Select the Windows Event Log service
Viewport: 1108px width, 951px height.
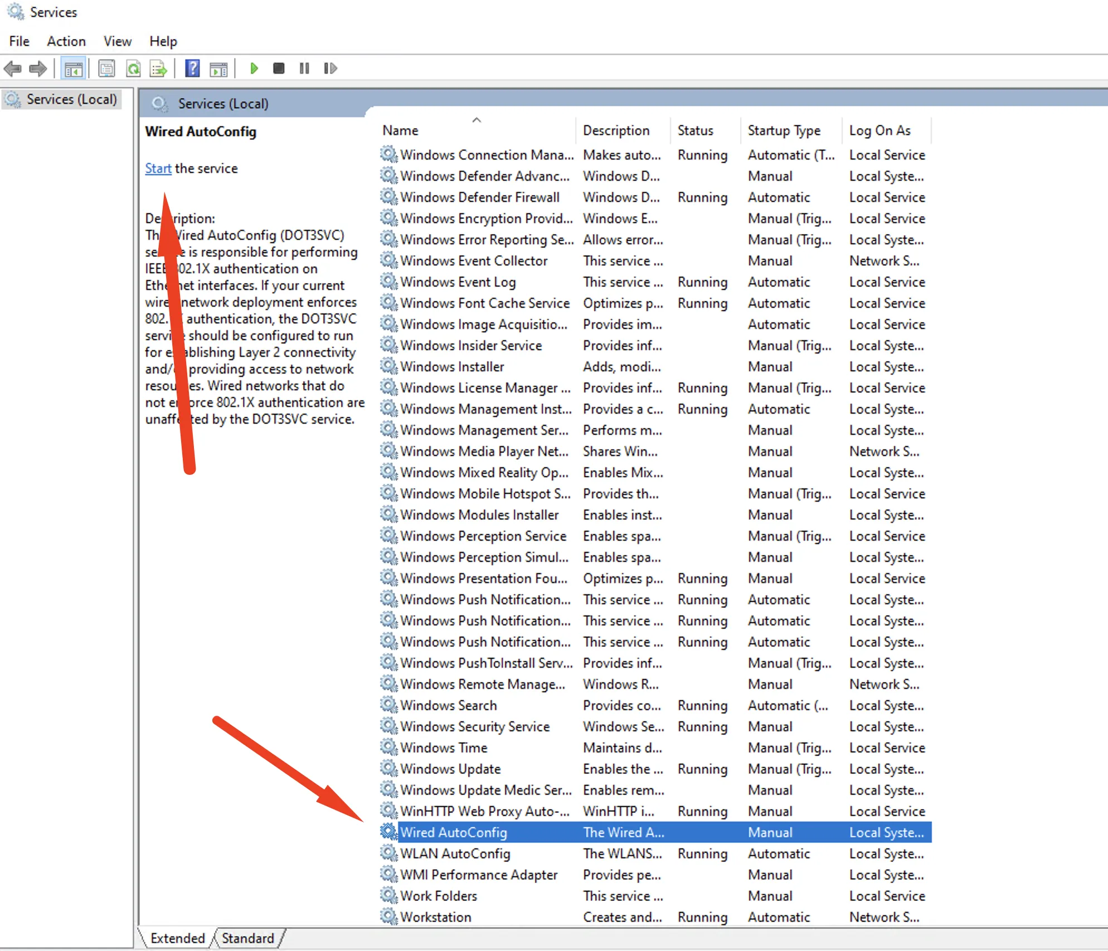coord(655,282)
